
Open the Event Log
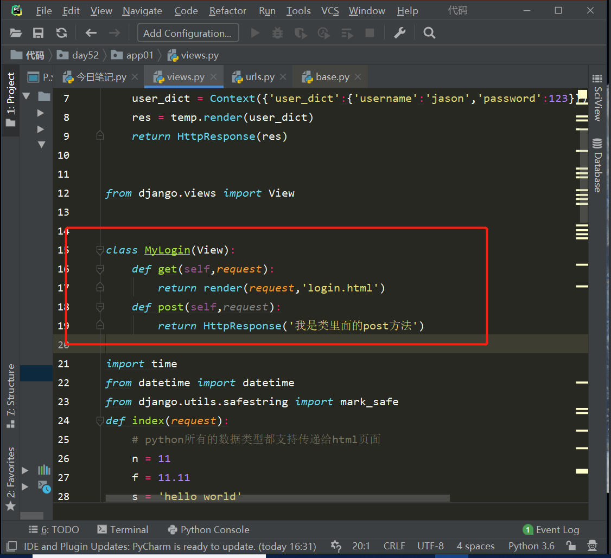(x=551, y=530)
